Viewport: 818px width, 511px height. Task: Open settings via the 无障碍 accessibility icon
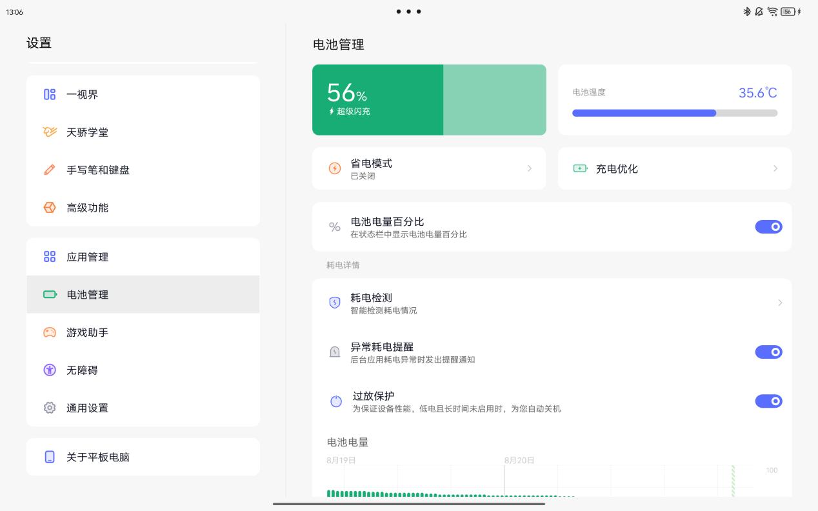click(x=50, y=370)
